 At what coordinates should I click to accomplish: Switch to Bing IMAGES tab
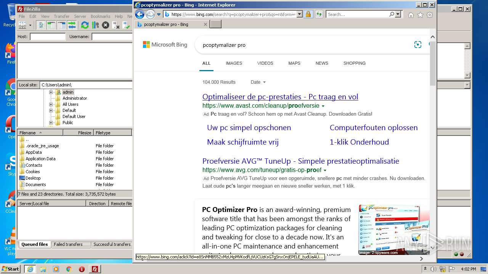click(234, 63)
